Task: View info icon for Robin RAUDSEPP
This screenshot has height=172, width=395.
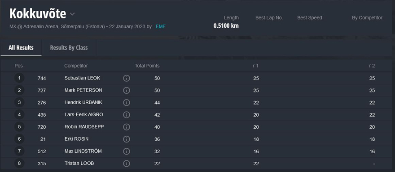Action: coord(127,127)
